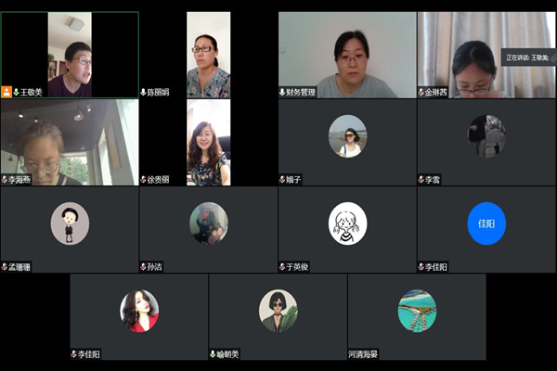Click the blue 佳阳 avatar circle
557x371 pixels.
486,224
